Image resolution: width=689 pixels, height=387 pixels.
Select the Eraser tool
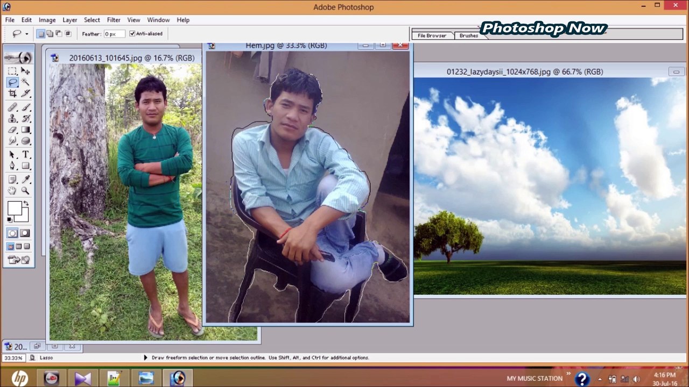(x=12, y=130)
